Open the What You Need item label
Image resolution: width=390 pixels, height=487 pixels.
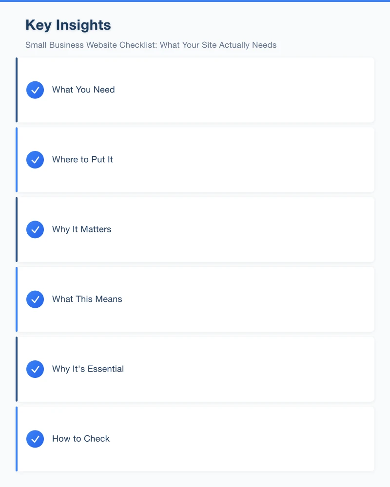coord(83,90)
